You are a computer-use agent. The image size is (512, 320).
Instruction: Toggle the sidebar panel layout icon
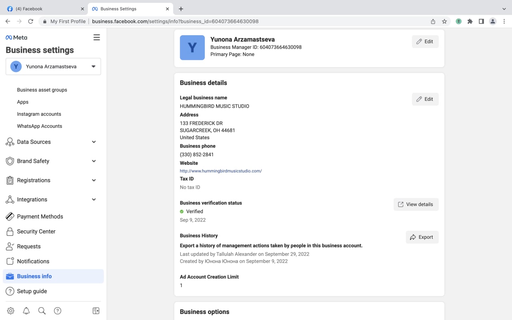96,311
